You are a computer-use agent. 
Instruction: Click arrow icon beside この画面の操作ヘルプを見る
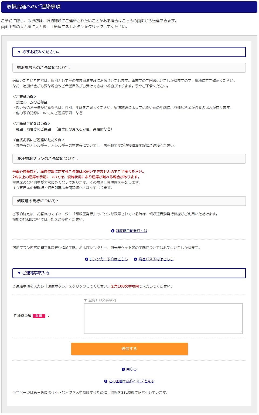pyautogui.click(x=106, y=381)
